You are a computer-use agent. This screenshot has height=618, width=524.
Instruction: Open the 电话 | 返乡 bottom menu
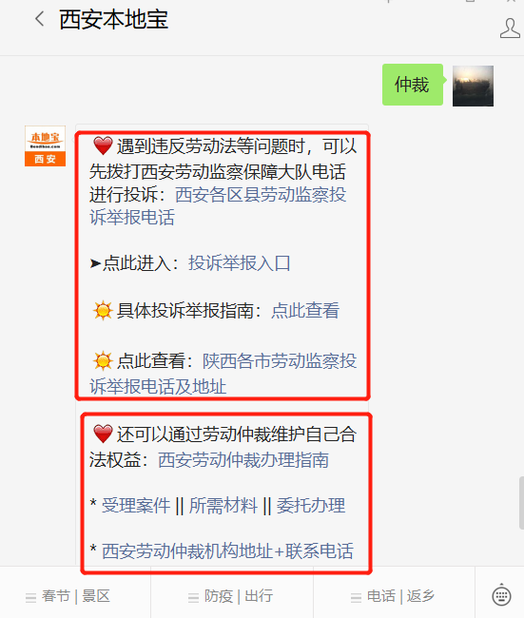point(394,596)
